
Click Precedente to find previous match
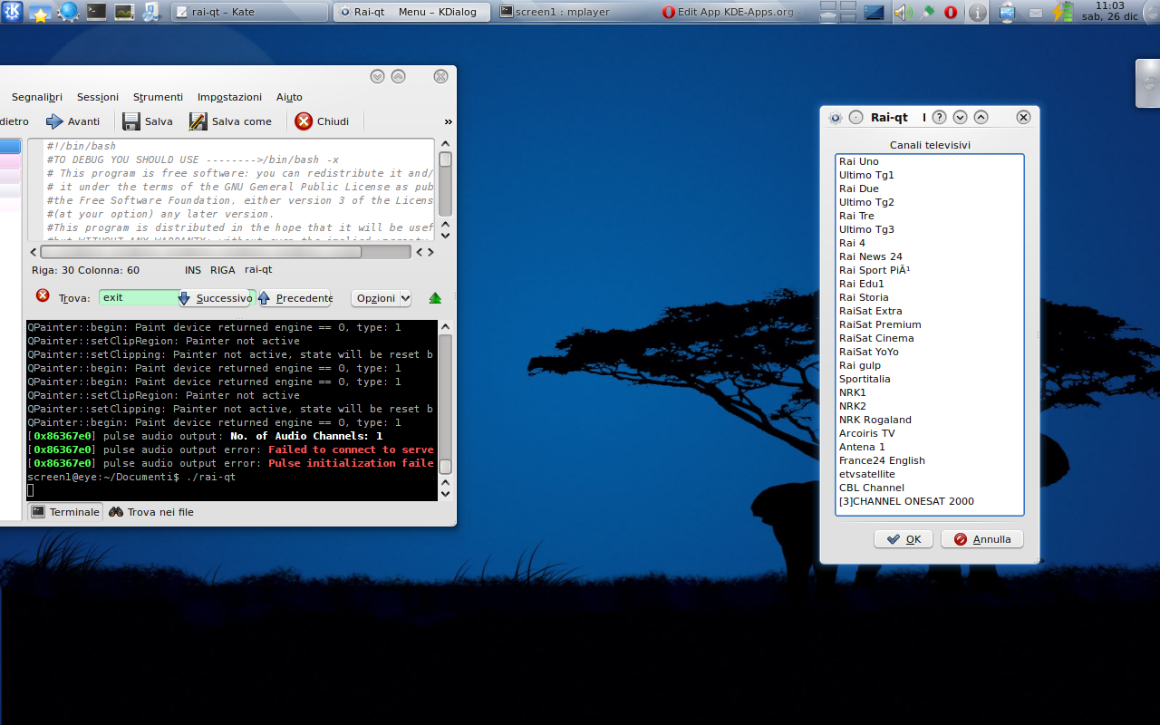click(x=295, y=298)
